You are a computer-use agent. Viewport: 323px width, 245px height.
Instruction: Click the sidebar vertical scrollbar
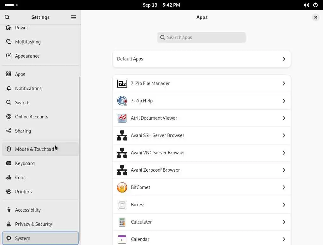click(x=79, y=157)
